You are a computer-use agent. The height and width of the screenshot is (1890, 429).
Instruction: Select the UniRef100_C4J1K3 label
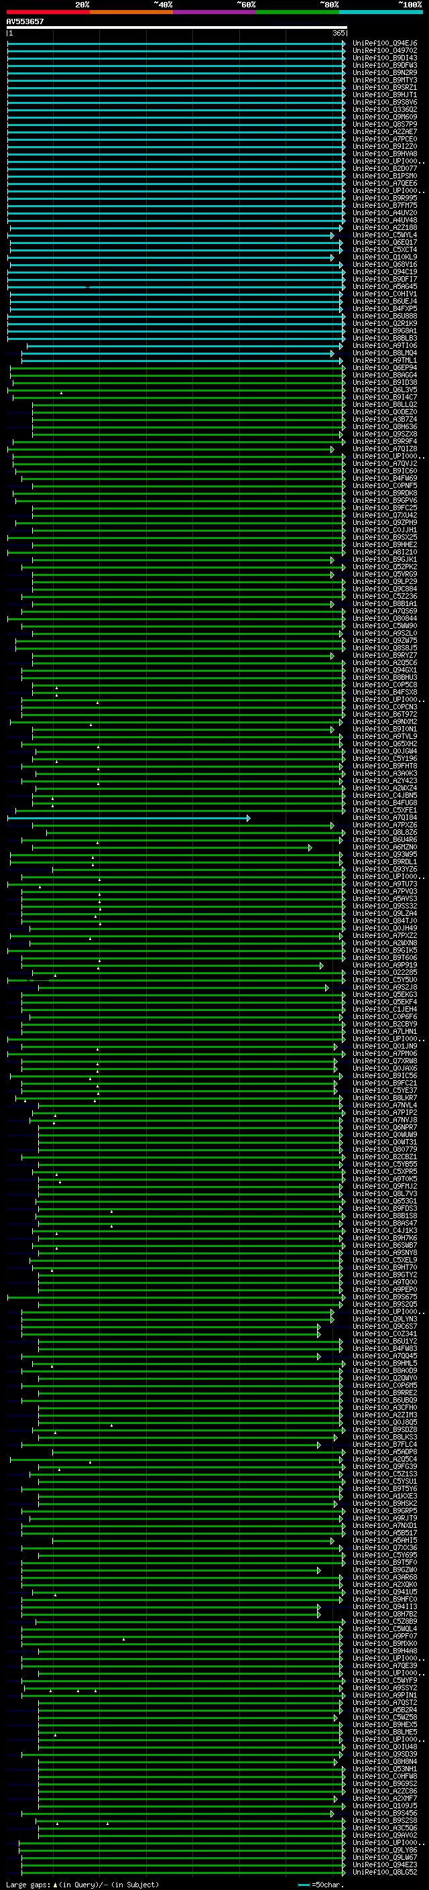click(385, 1230)
